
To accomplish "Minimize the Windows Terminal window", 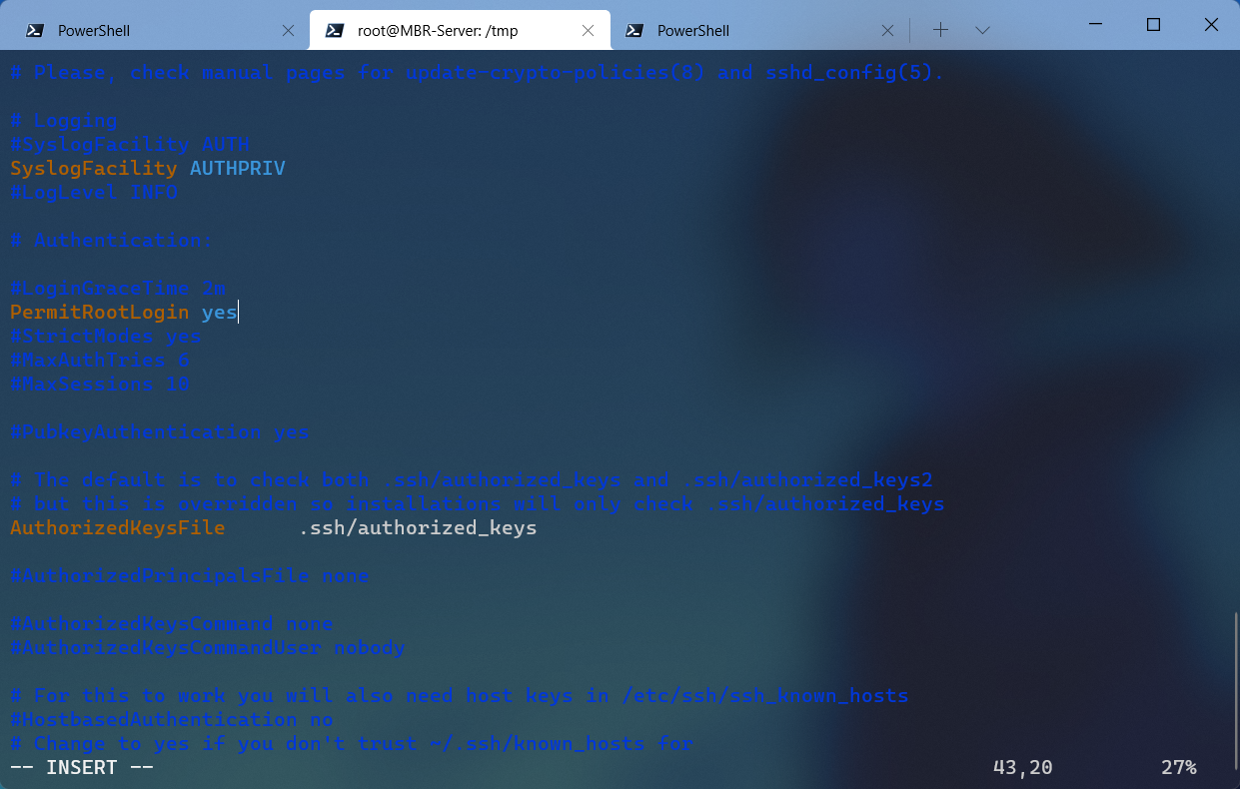I will pyautogui.click(x=1096, y=25).
